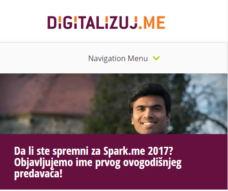Click the word predavača! in the headline
Screen dimensions: 228x191
[38, 174]
